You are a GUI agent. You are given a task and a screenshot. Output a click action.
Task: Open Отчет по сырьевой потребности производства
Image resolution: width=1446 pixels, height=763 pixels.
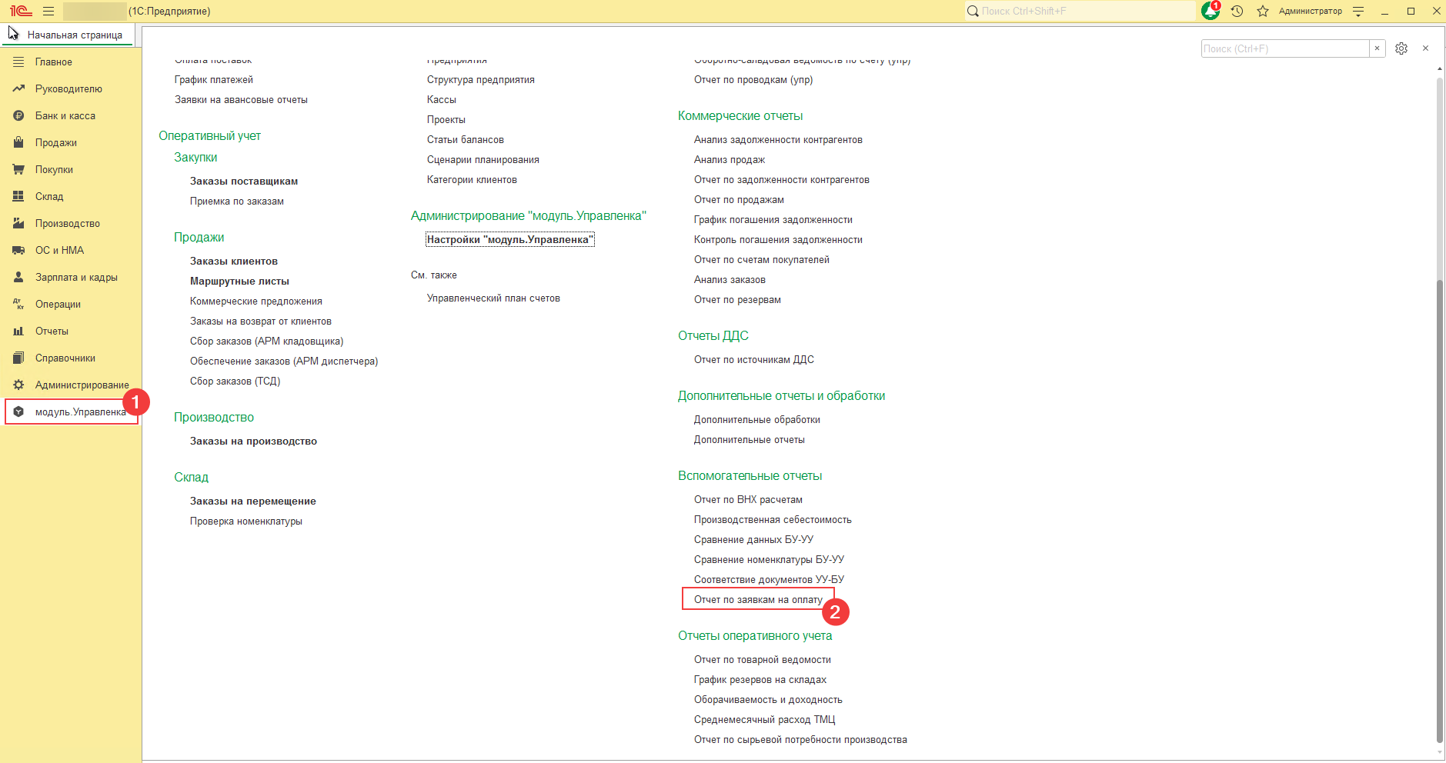tap(800, 740)
